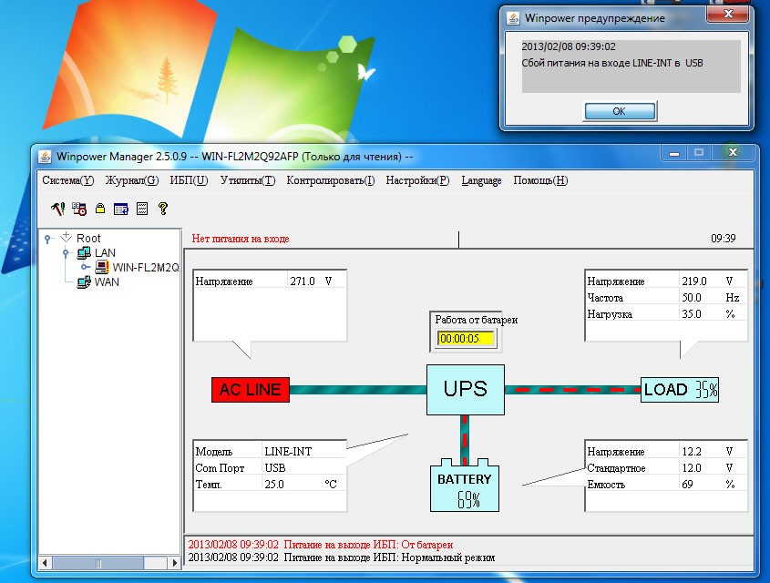Click the yellow padlock toolbar icon
Viewport: 770px width, 583px height.
pos(100,209)
